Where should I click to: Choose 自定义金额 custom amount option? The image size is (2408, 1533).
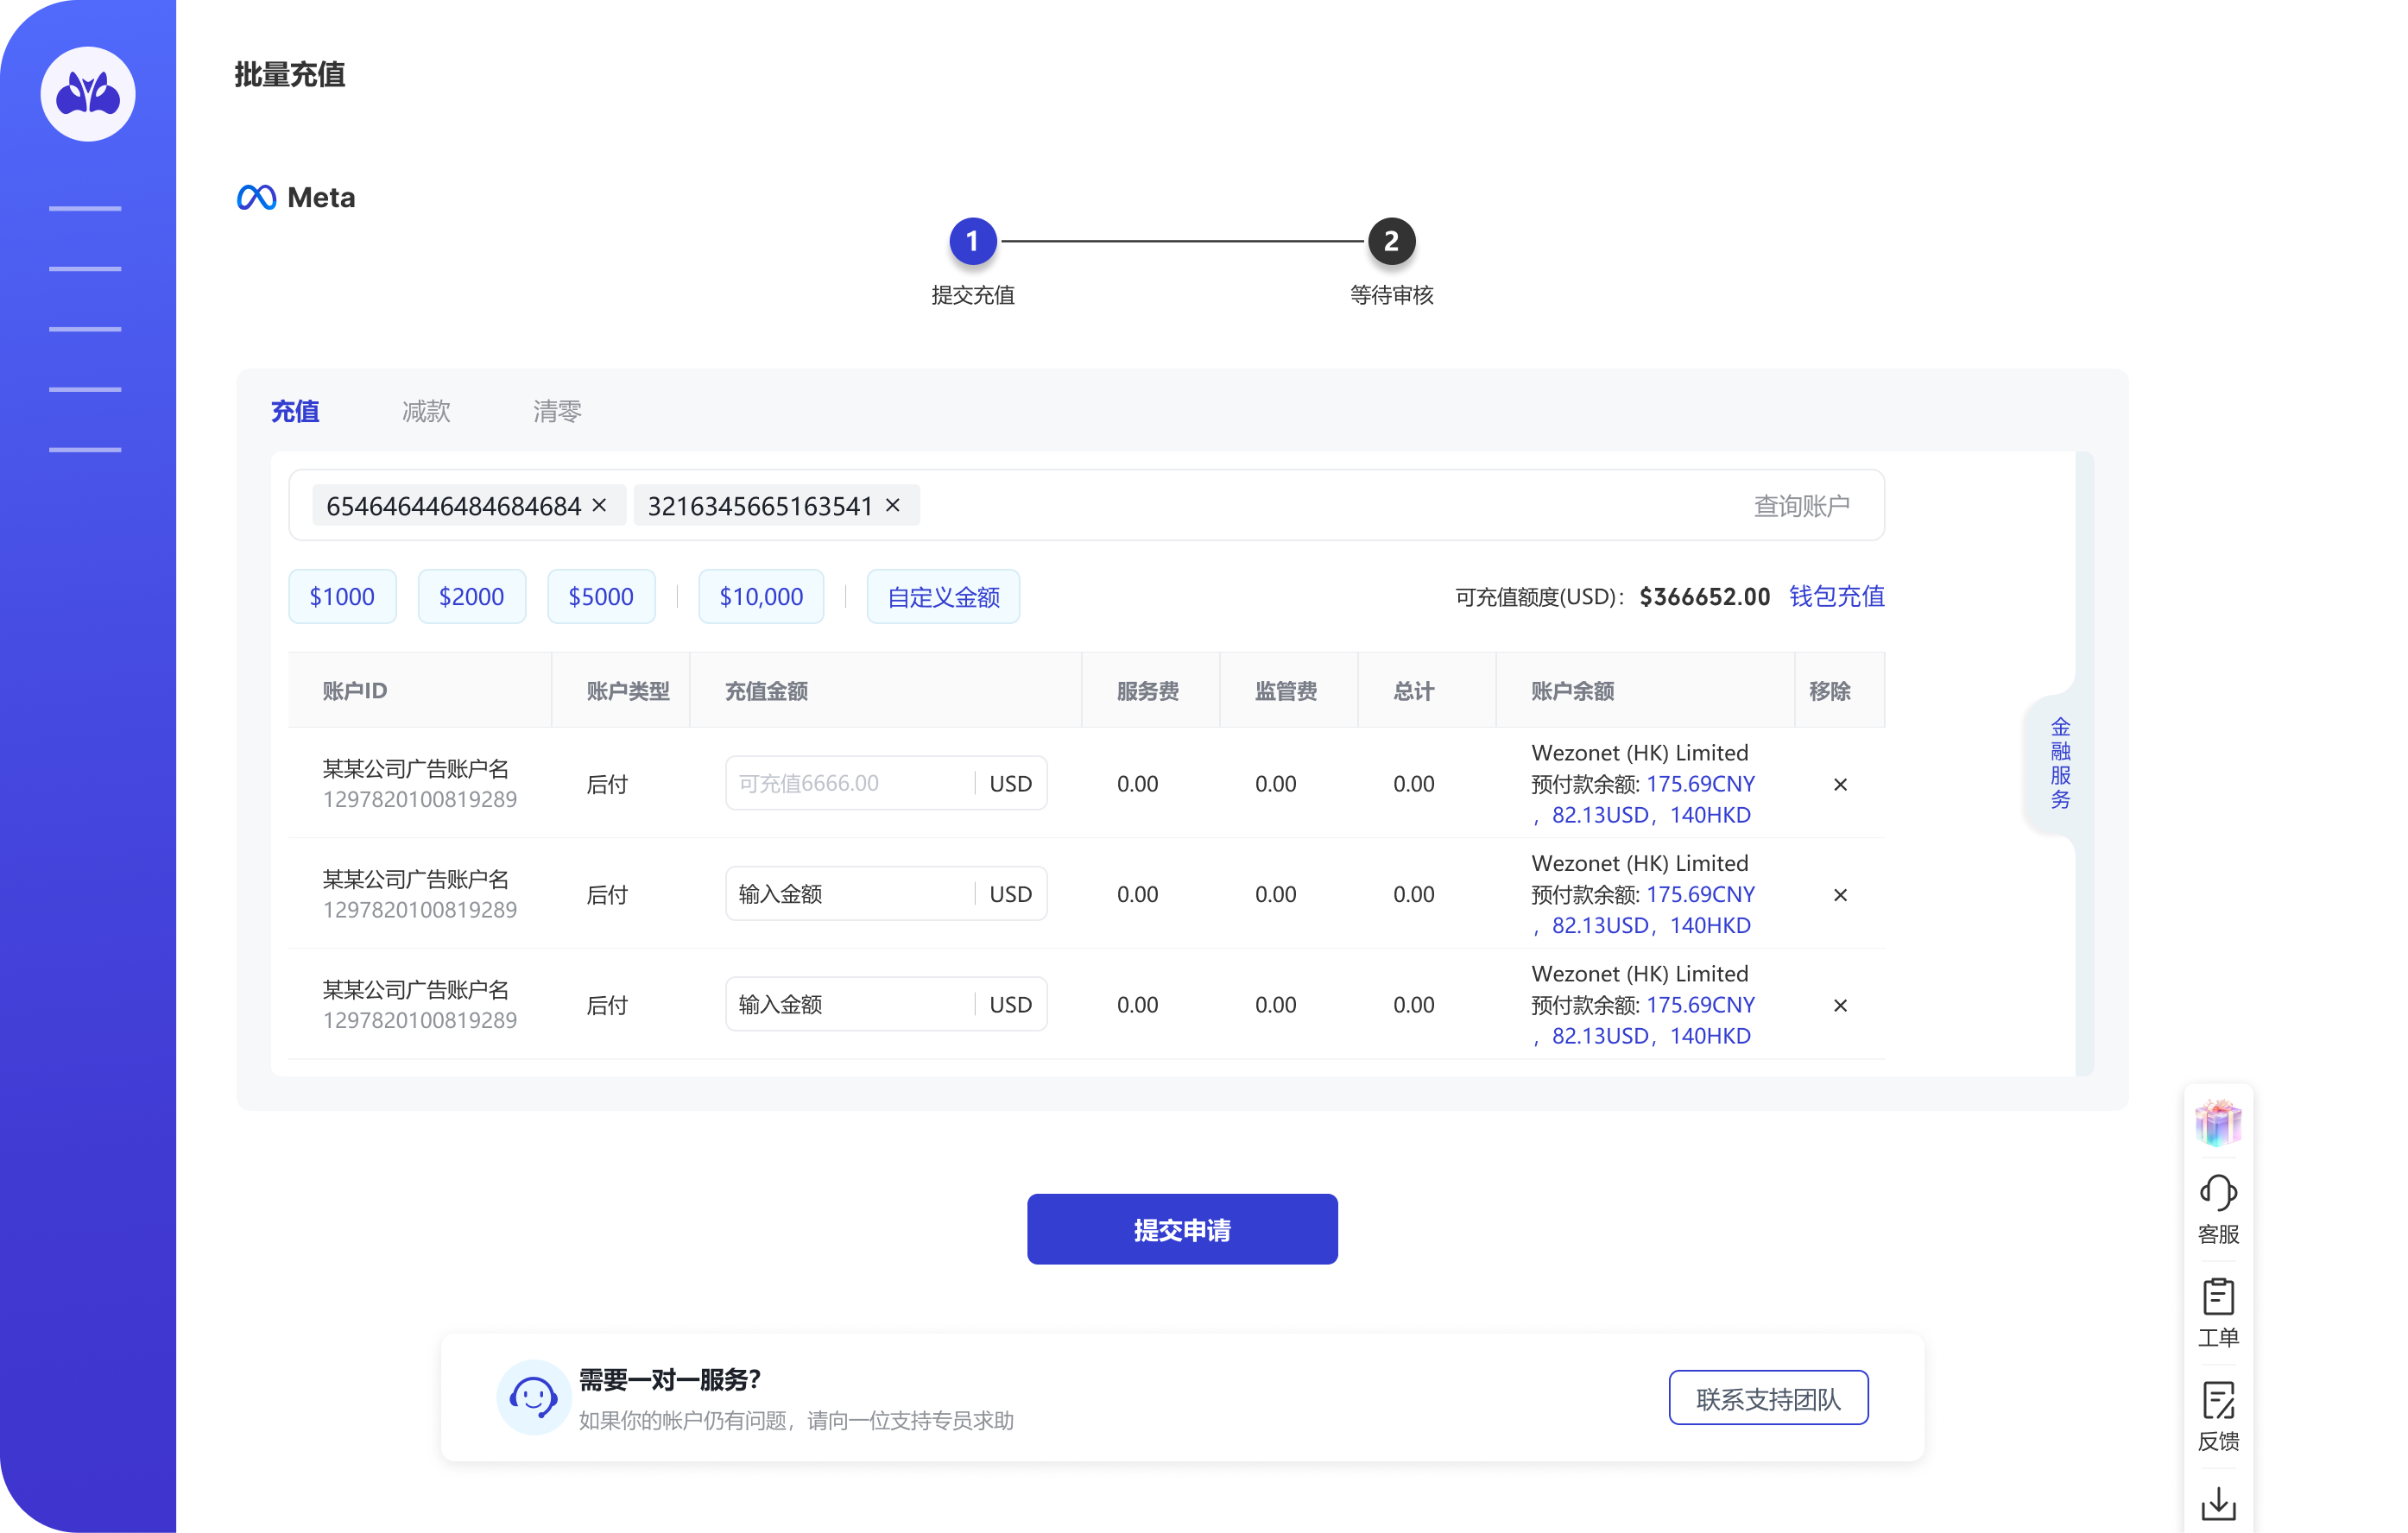(x=942, y=596)
